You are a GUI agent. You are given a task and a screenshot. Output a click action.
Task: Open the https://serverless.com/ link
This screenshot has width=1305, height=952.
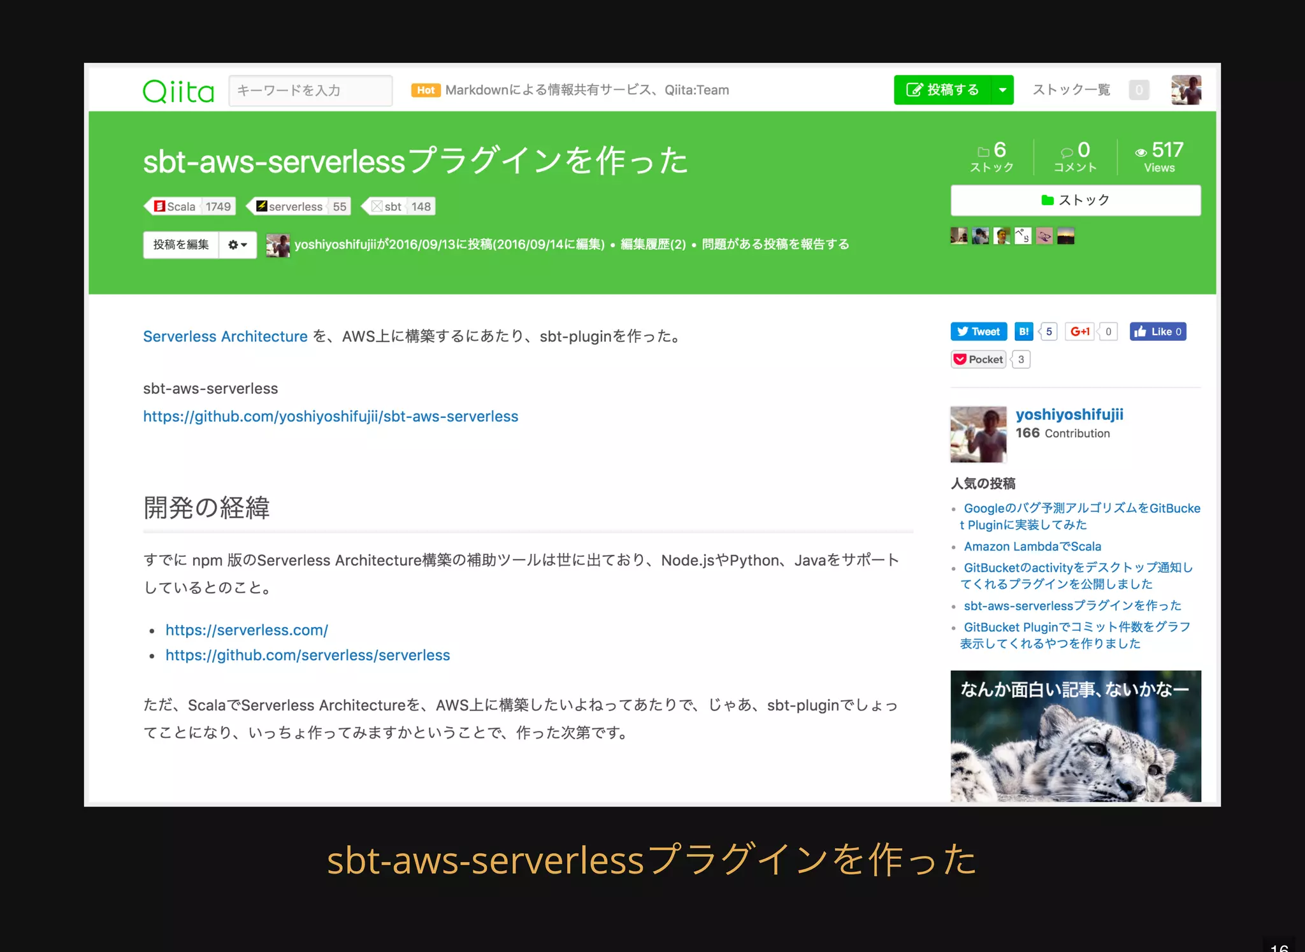247,630
